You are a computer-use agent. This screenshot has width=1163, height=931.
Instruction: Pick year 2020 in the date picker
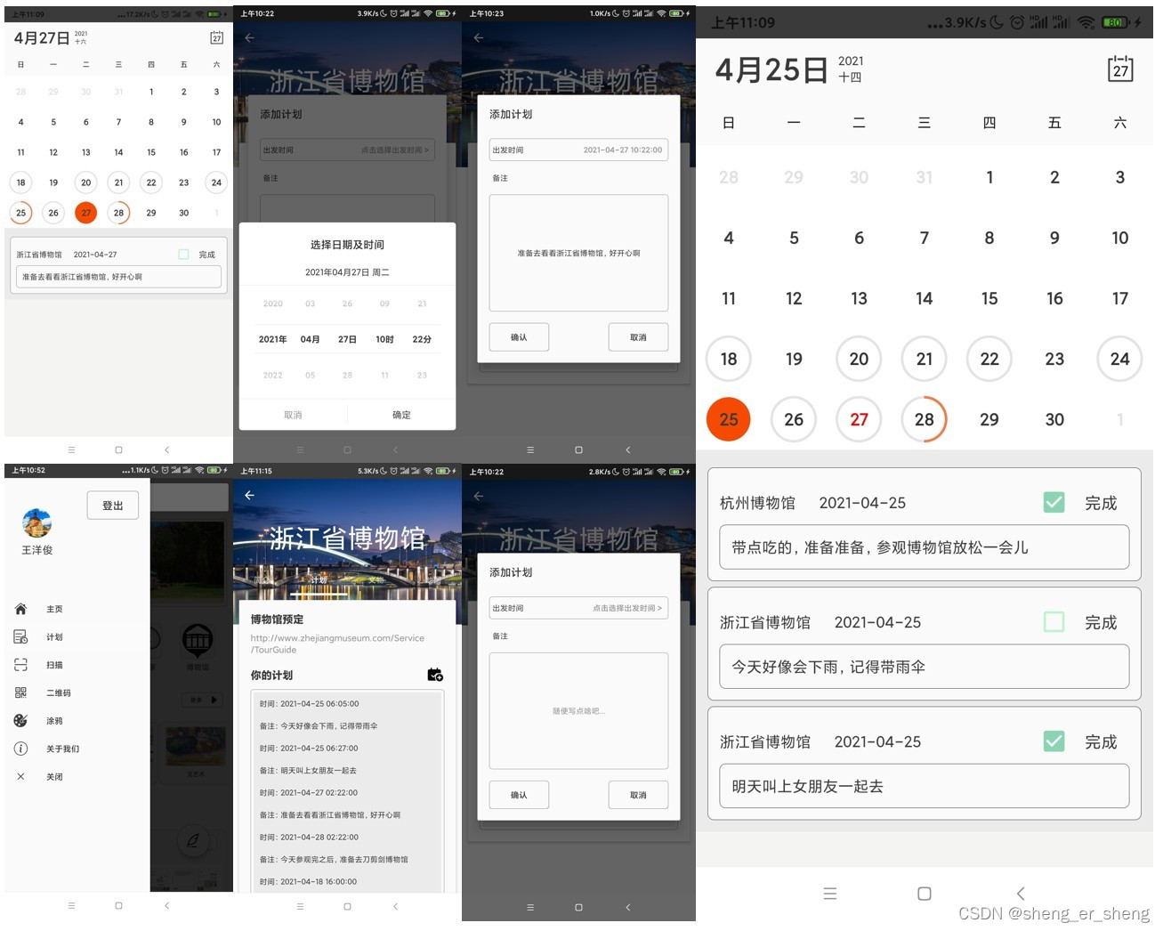point(273,304)
